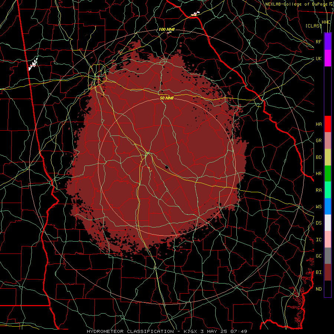334x334 pixels.
Task: Click the BI legend label
Action: [x=318, y=272]
